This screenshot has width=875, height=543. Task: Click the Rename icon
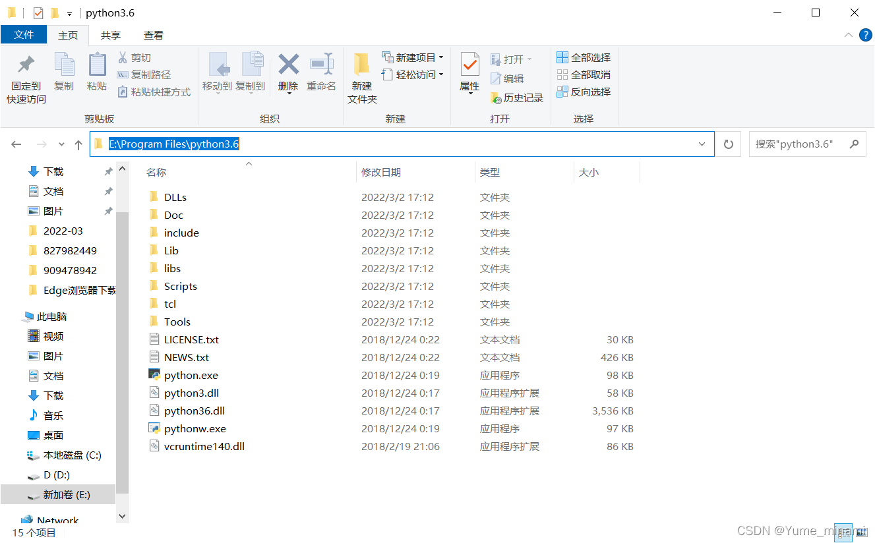point(322,65)
